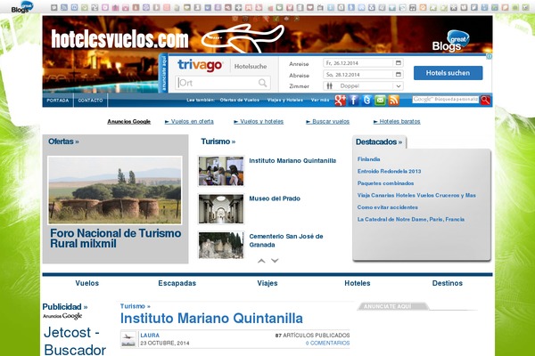Viewport: 535px width, 356px height.
Task: Click the Ver más link
Action: pos(320,100)
